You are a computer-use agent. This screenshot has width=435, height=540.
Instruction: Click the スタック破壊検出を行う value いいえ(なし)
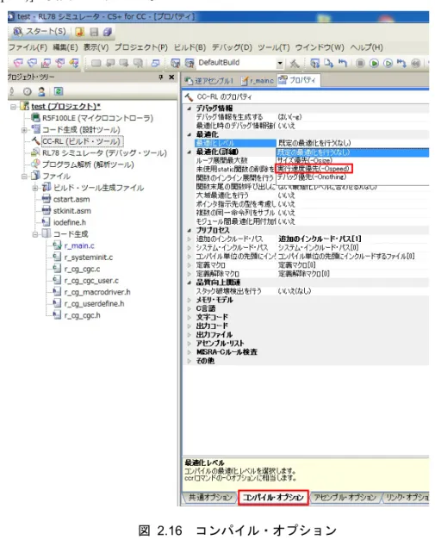pos(294,291)
